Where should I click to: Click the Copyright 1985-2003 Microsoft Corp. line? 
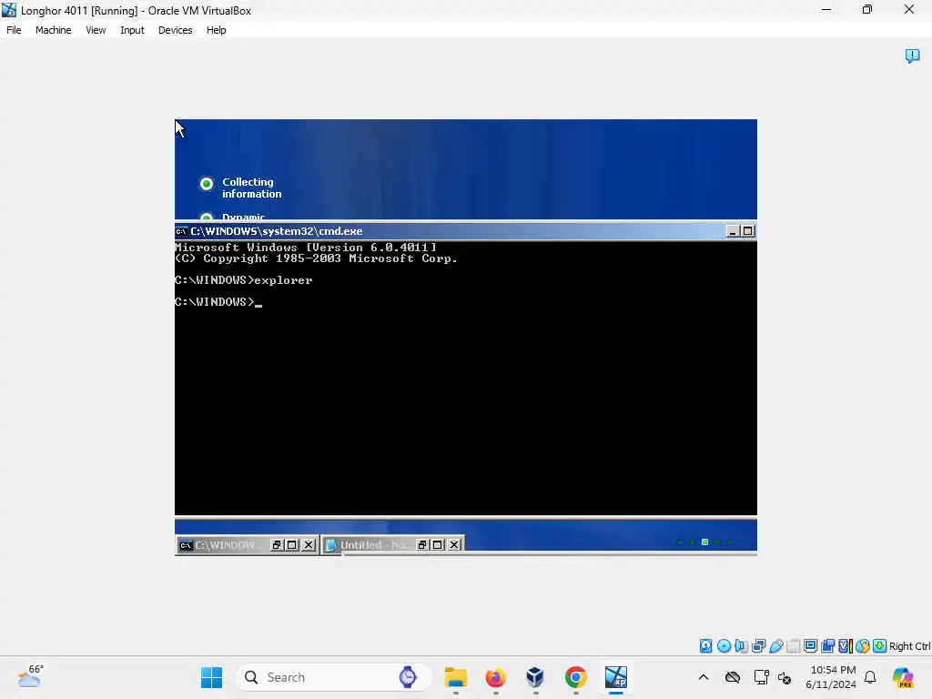[316, 258]
